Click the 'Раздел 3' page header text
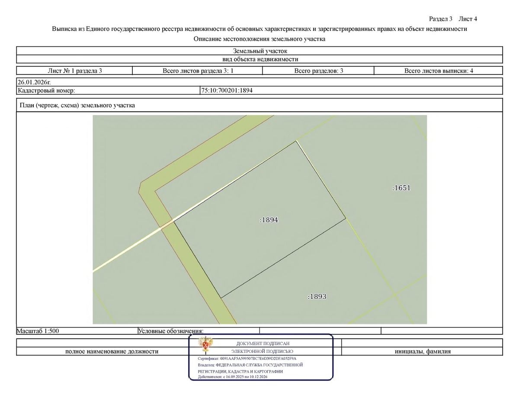Image resolution: width=519 pixels, height=401 pixels. pos(440,19)
